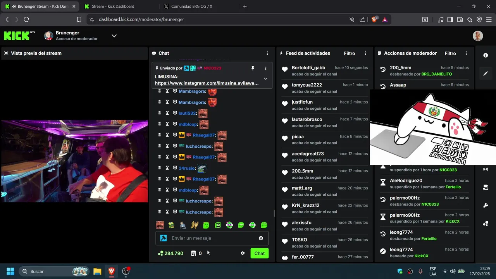Open Filtro in Feed de actividades
496x279 pixels.
pos(349,53)
